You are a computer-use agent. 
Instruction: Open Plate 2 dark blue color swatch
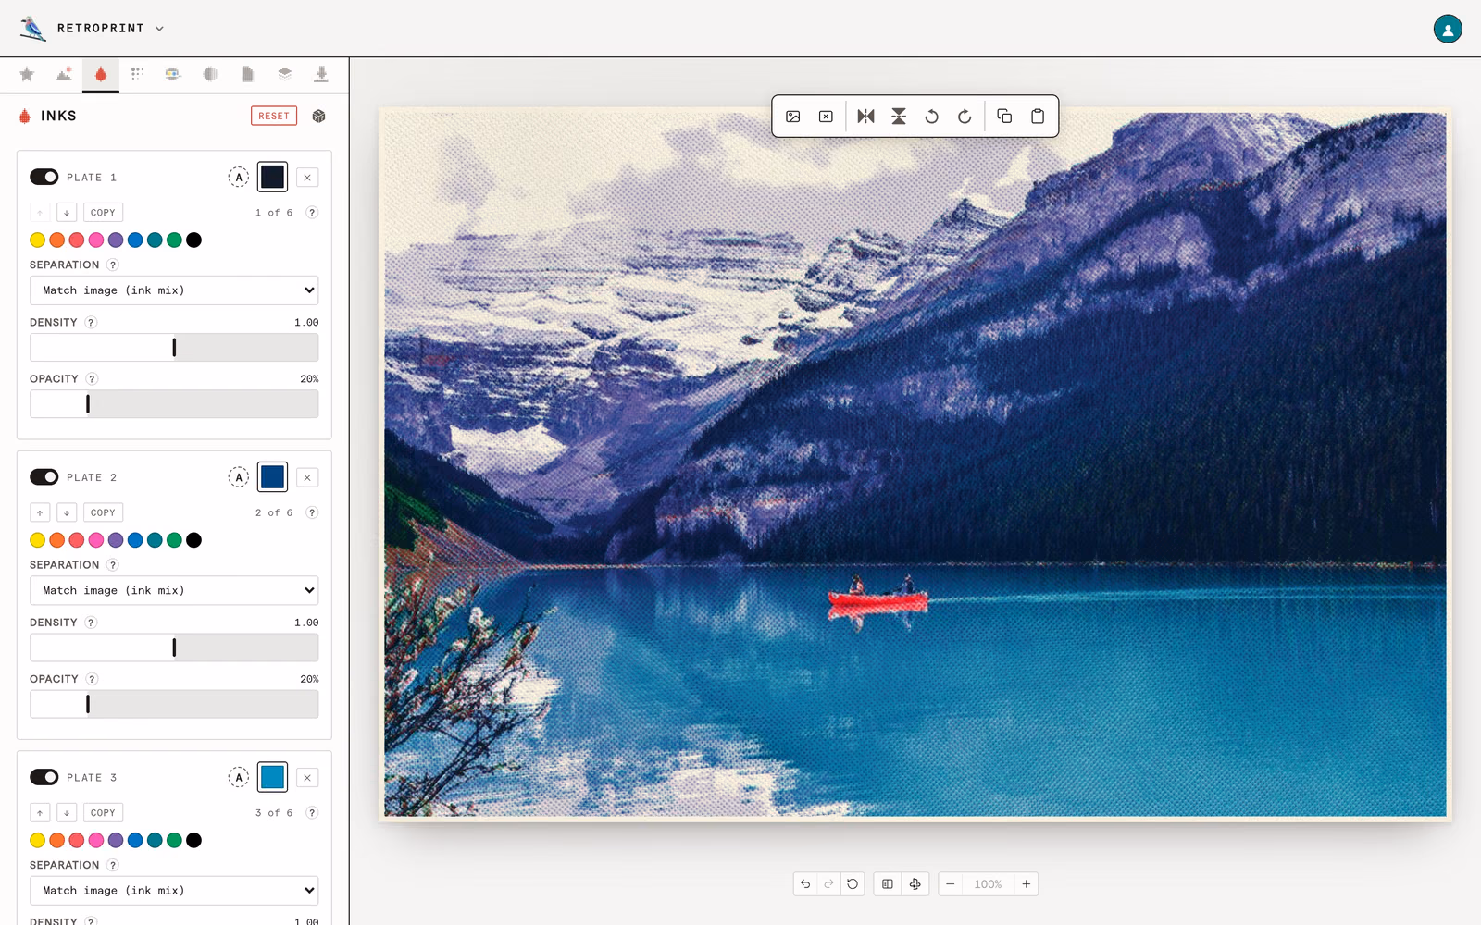point(273,477)
